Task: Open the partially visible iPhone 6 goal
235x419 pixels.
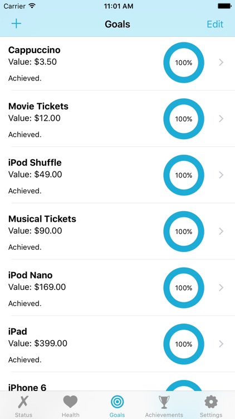Action: point(117,382)
